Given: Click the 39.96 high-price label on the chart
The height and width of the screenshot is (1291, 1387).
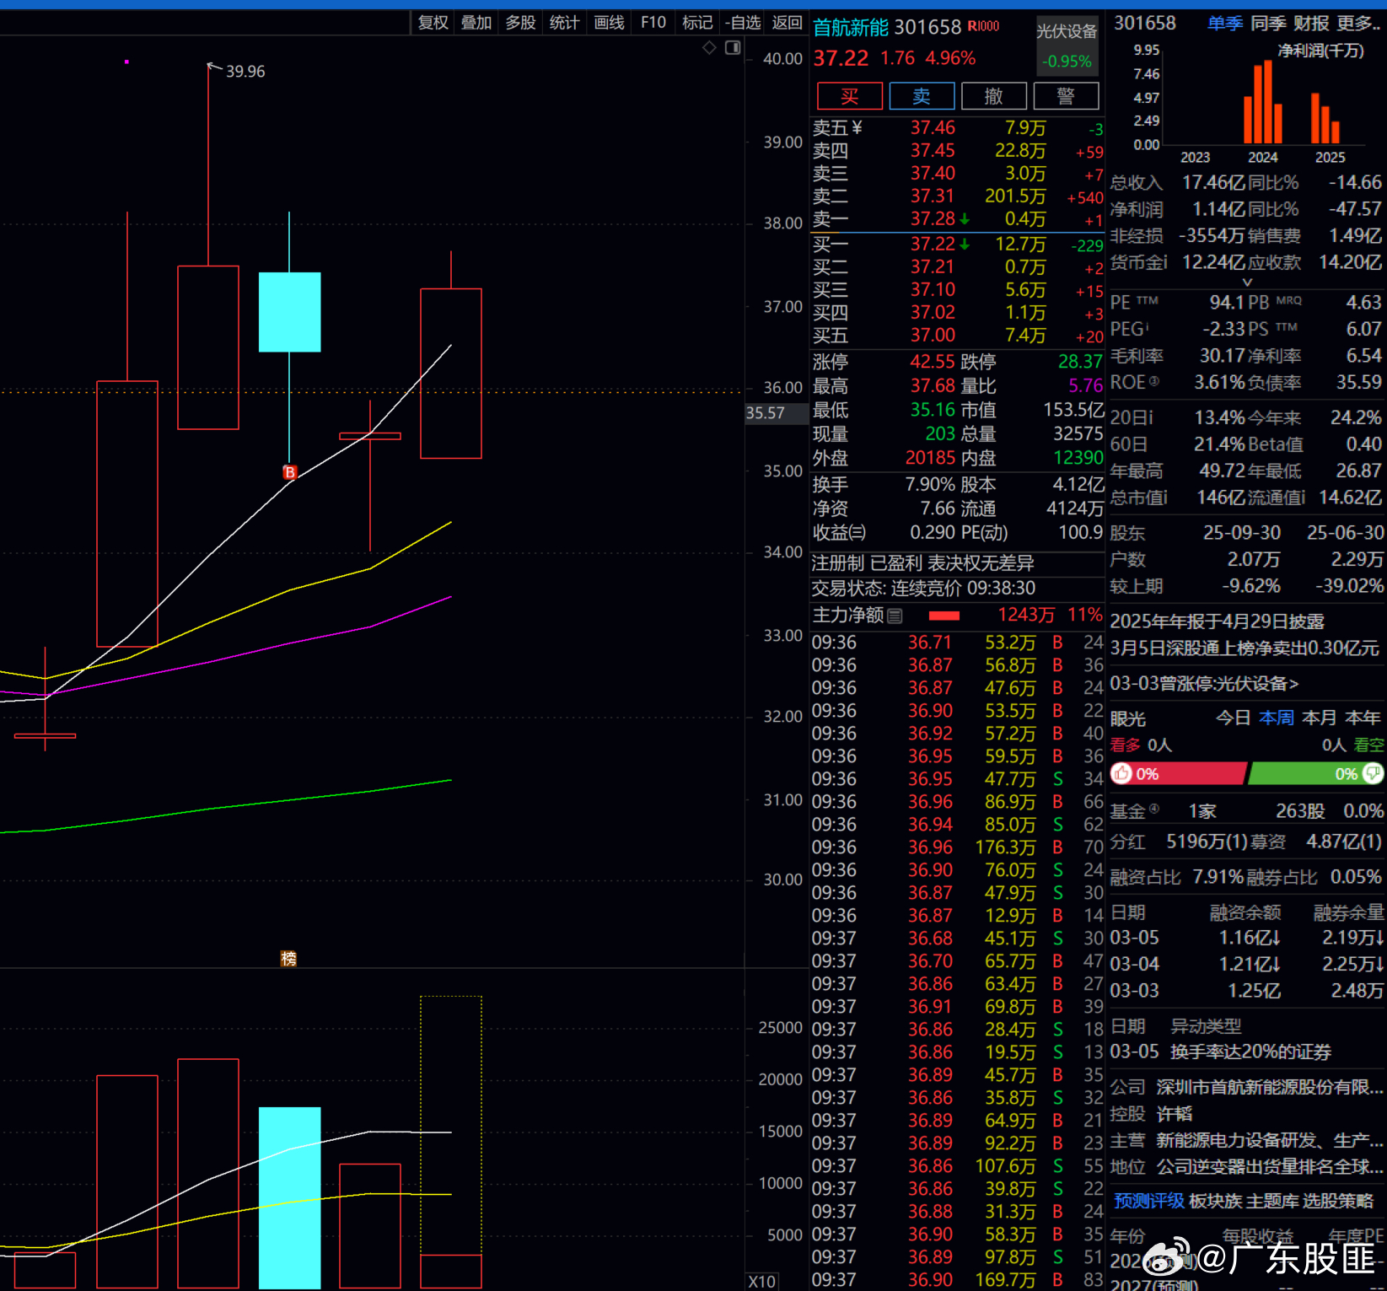Looking at the screenshot, I should 245,72.
